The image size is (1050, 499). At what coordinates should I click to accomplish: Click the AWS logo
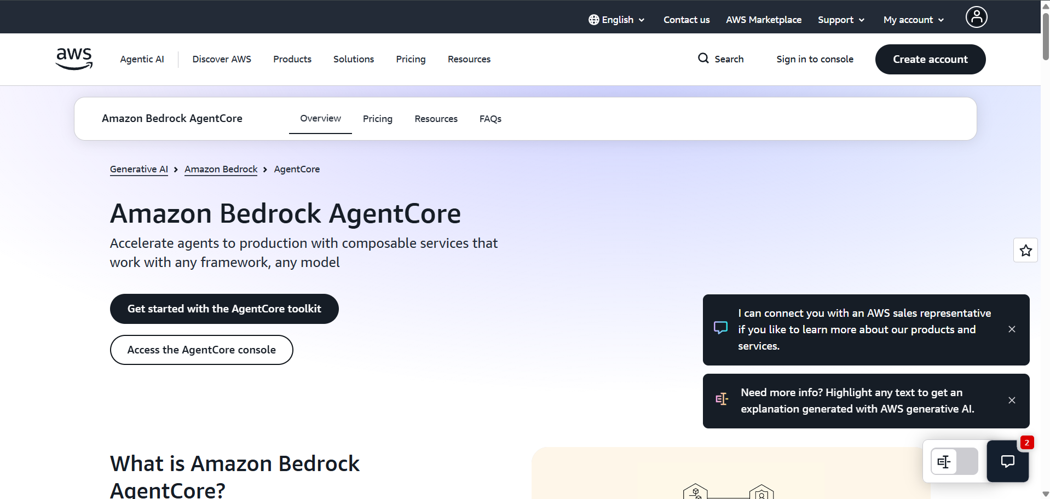coord(74,59)
